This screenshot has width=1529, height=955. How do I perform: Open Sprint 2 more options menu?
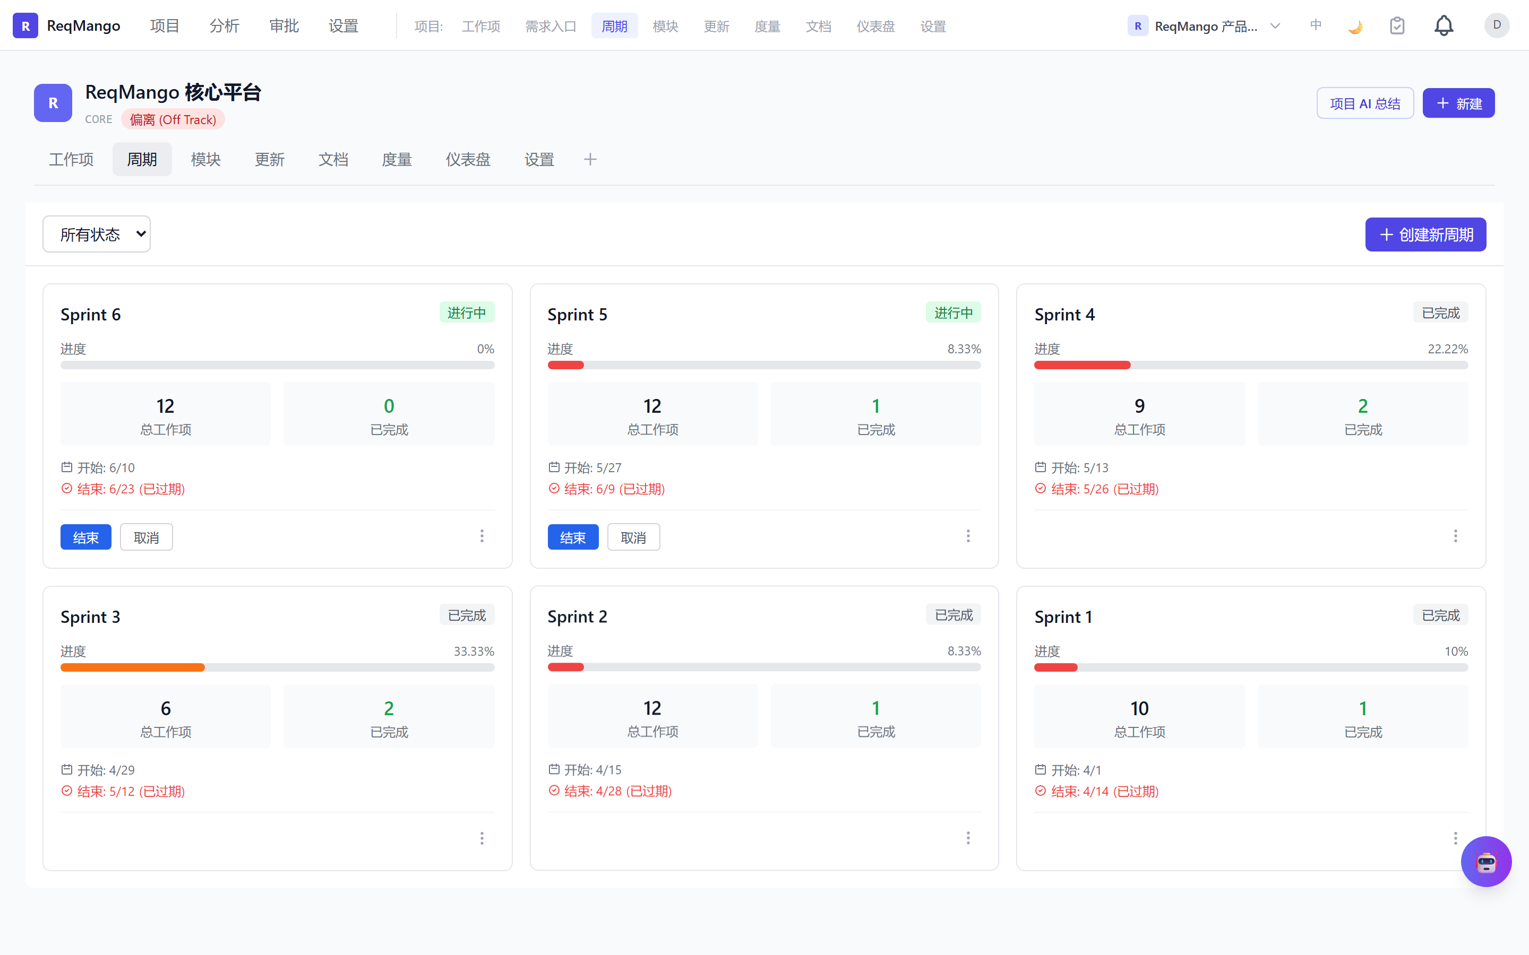pyautogui.click(x=968, y=838)
